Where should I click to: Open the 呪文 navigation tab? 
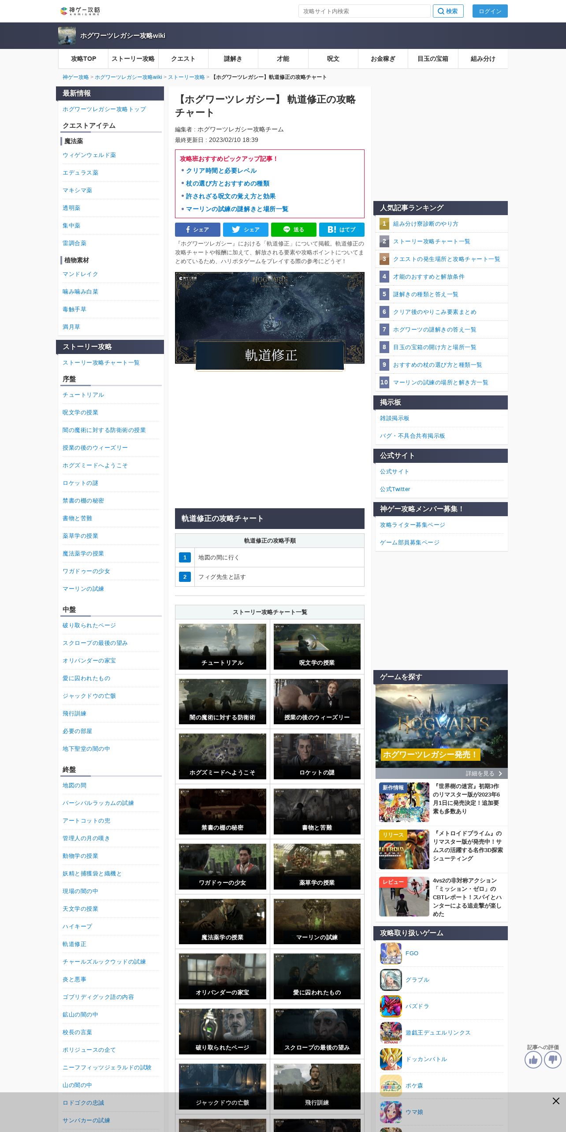click(333, 59)
